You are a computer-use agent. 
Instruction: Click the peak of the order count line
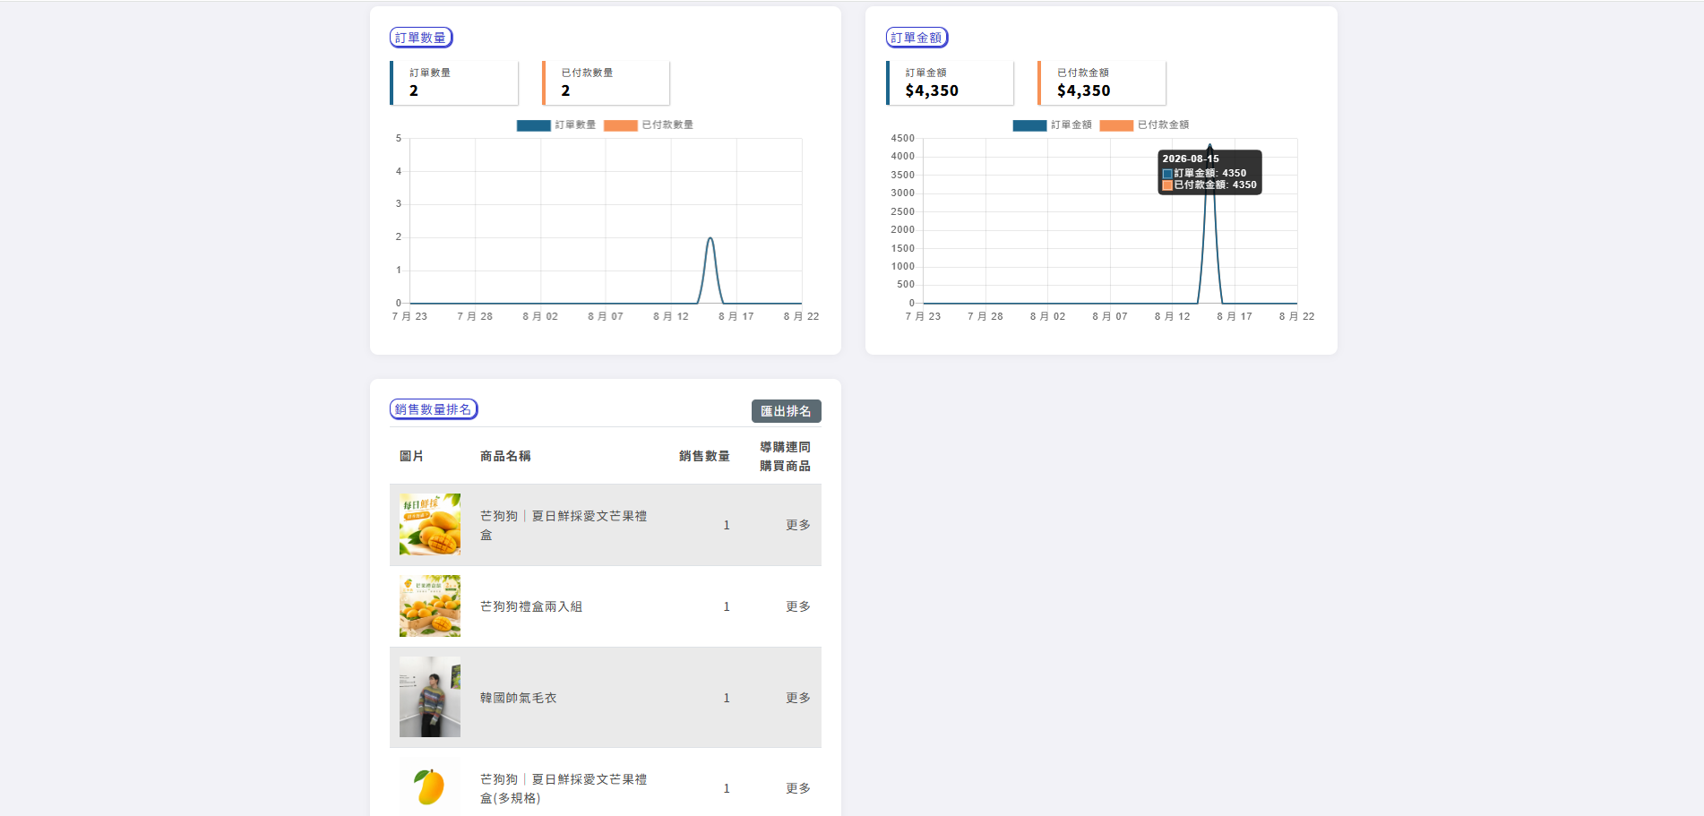[710, 237]
